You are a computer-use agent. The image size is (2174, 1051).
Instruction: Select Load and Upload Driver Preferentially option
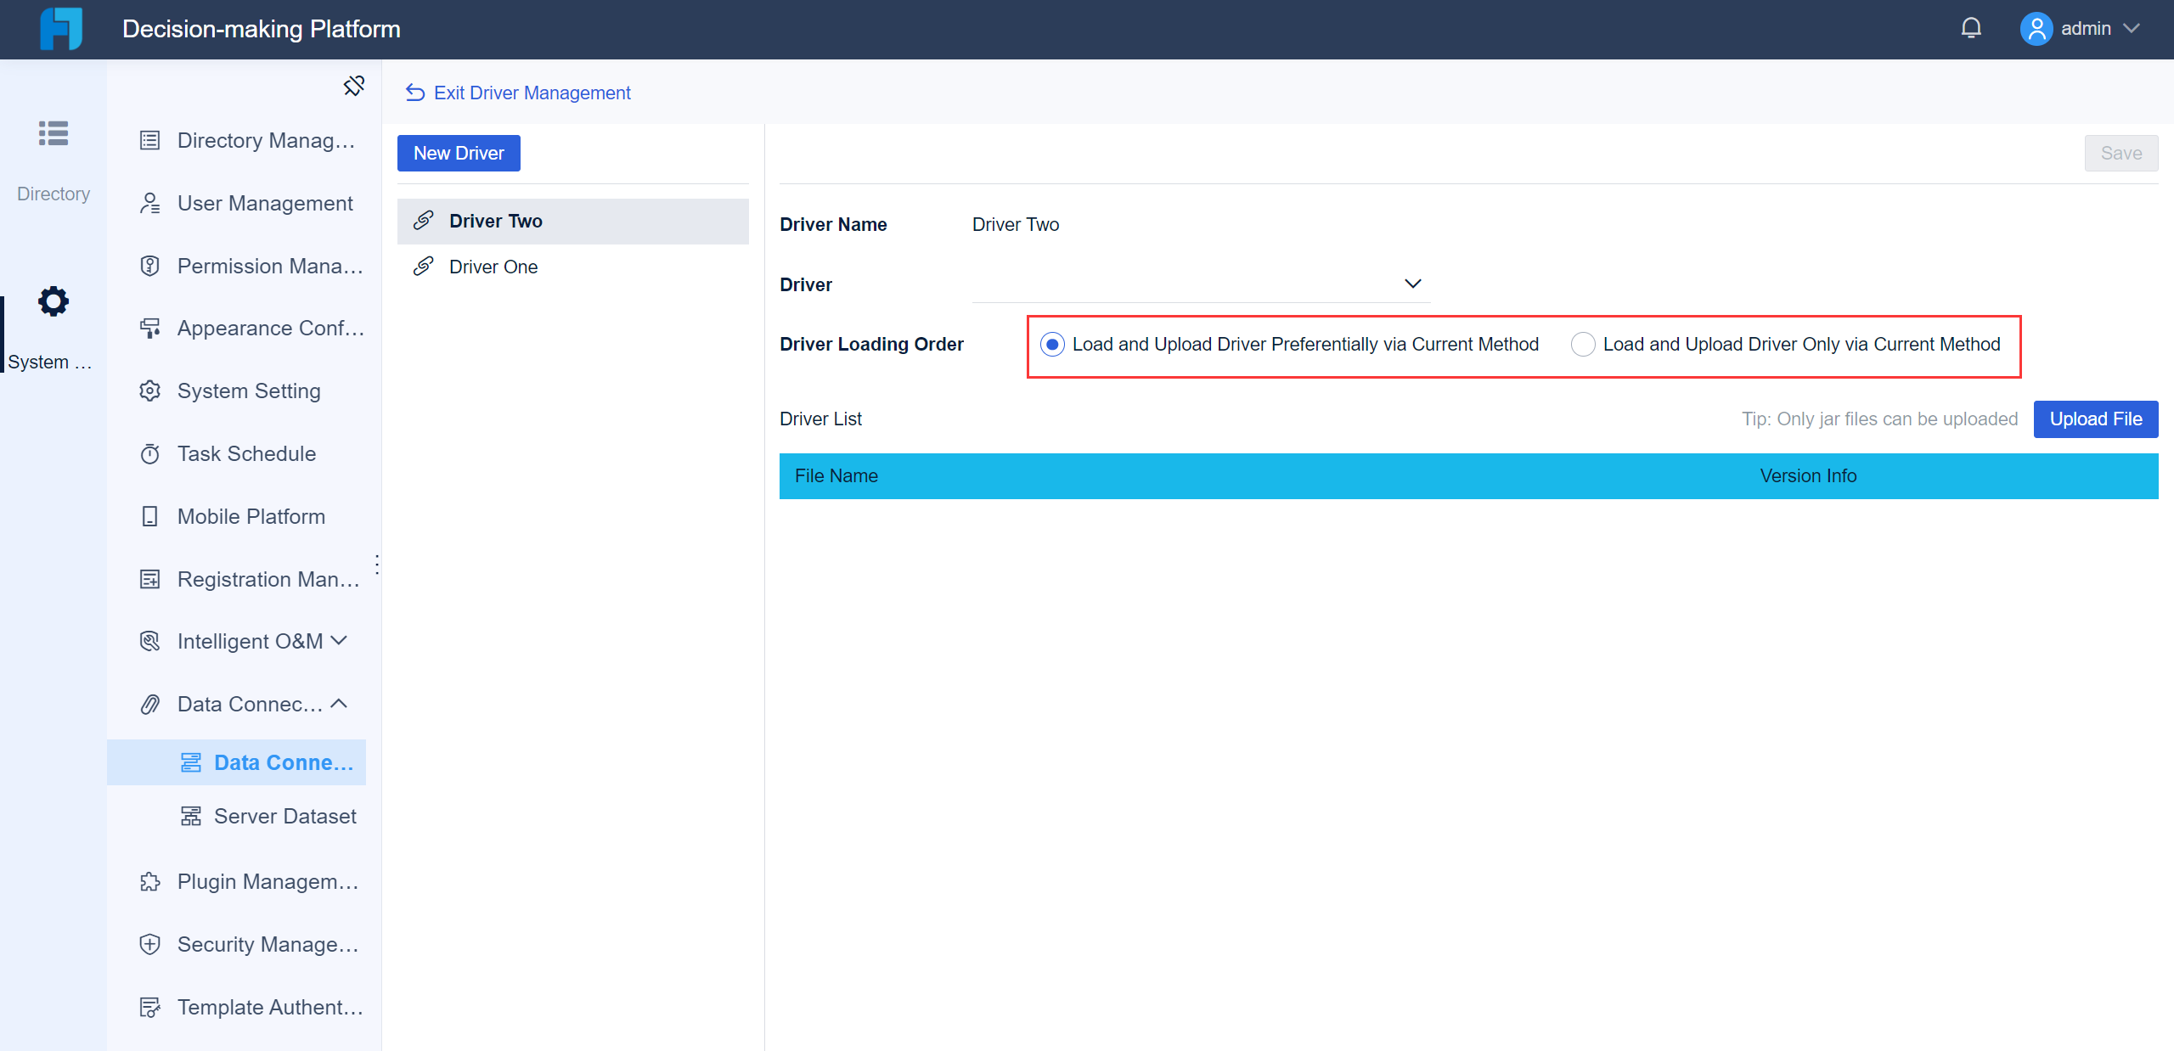point(1052,345)
